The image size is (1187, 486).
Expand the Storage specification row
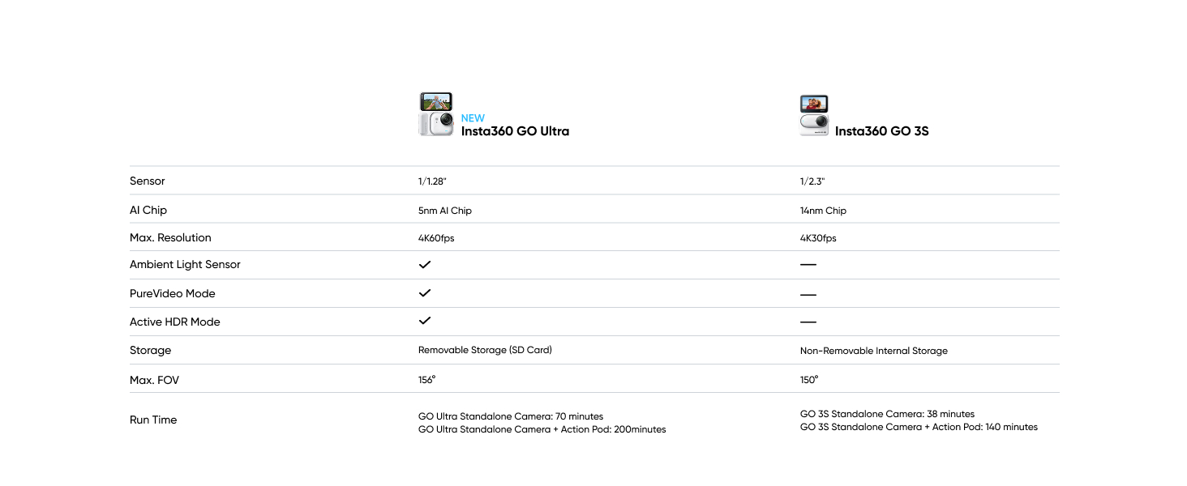150,350
